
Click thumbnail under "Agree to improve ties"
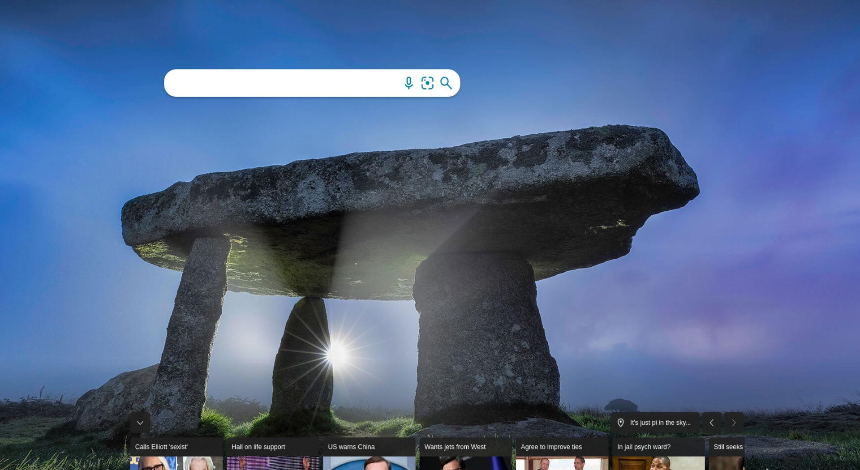[562, 463]
